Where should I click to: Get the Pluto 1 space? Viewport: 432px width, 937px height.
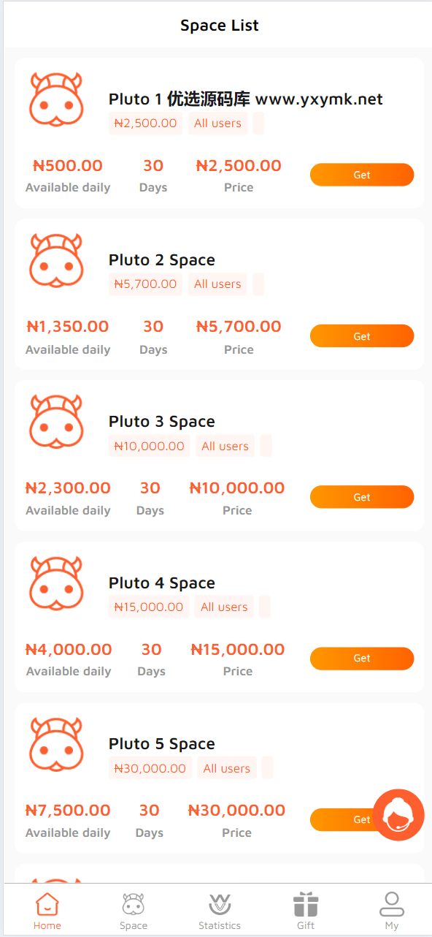click(362, 175)
